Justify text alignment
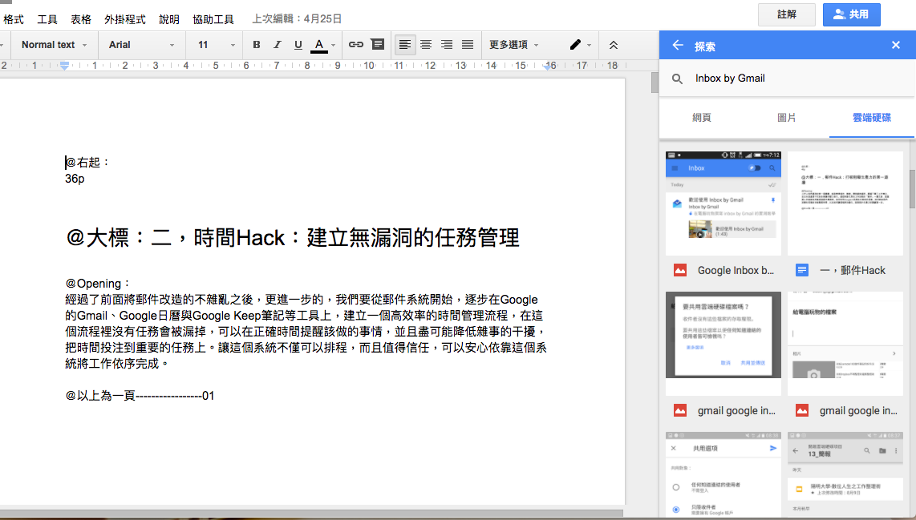This screenshot has width=916, height=520. 468,44
